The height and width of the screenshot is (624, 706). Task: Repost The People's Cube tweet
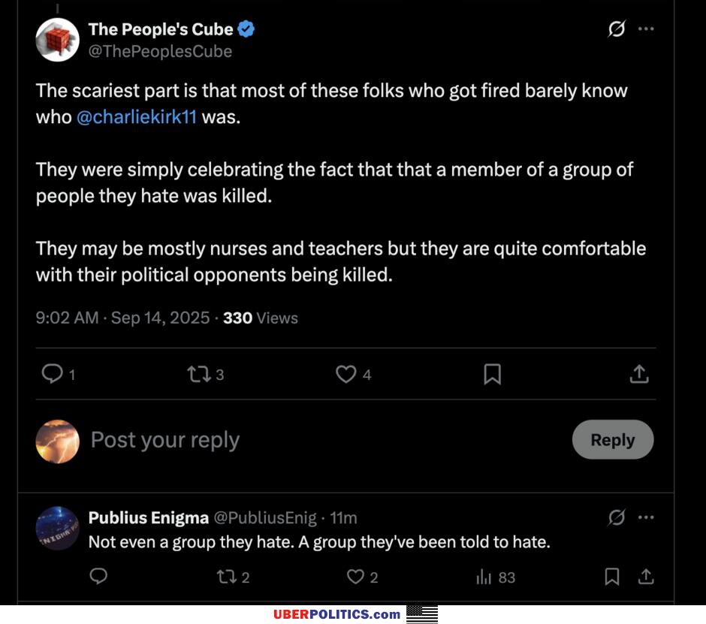(x=199, y=374)
